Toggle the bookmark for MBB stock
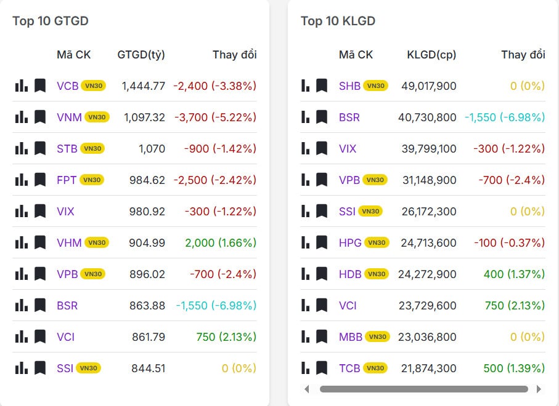This screenshot has width=559, height=406. point(322,336)
